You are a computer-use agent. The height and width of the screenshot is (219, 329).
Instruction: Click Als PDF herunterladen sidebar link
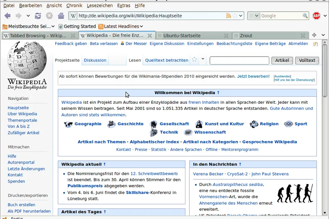[29, 211]
